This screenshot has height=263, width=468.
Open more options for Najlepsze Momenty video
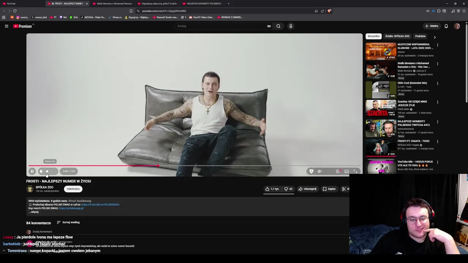click(437, 122)
